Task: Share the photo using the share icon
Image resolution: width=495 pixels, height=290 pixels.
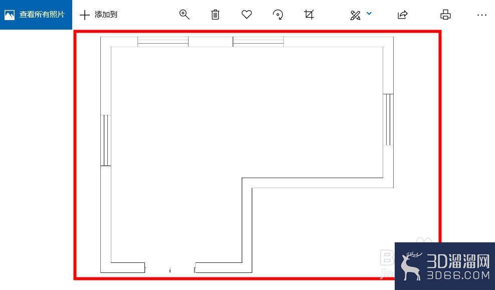Action: coord(403,15)
